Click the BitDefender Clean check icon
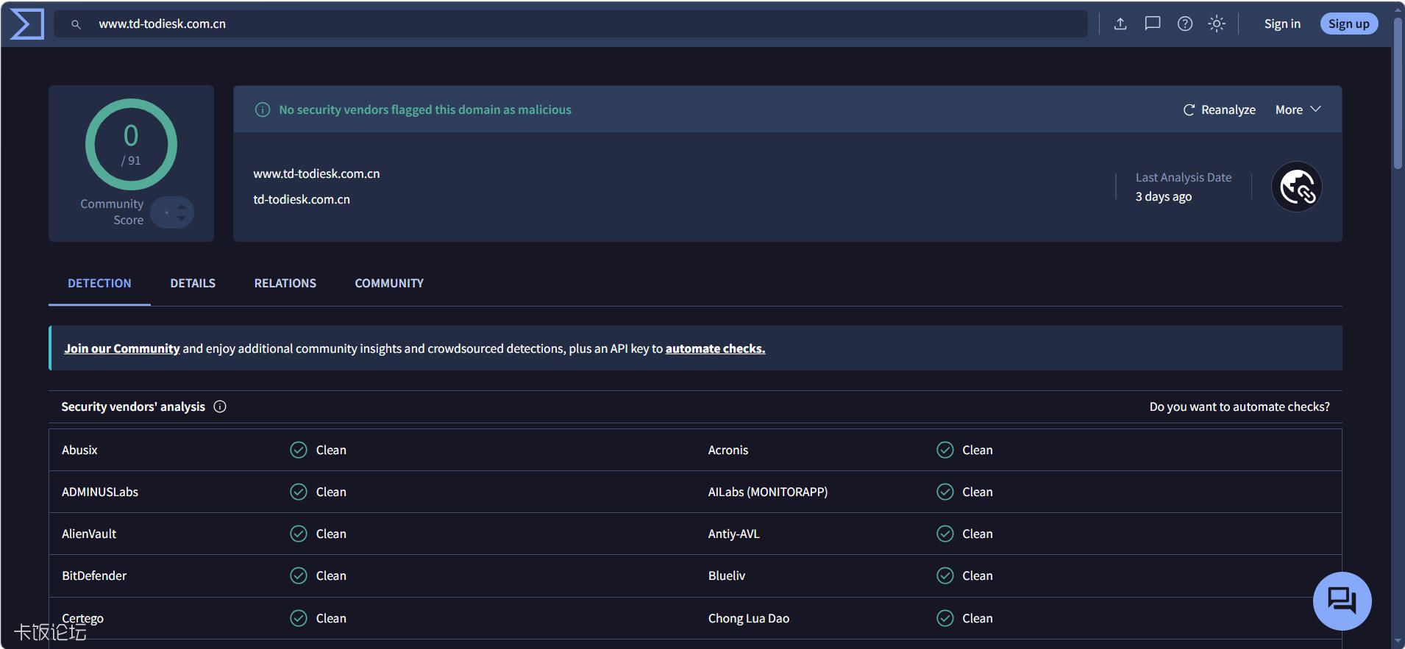The image size is (1405, 649). coord(299,576)
